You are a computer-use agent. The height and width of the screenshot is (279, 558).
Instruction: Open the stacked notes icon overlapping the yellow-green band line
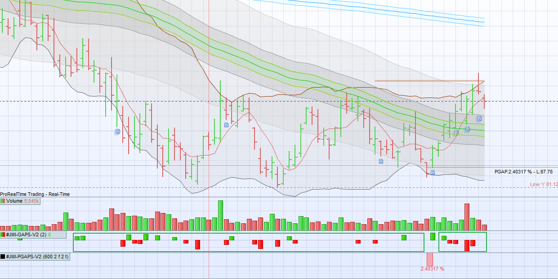[x=456, y=133]
